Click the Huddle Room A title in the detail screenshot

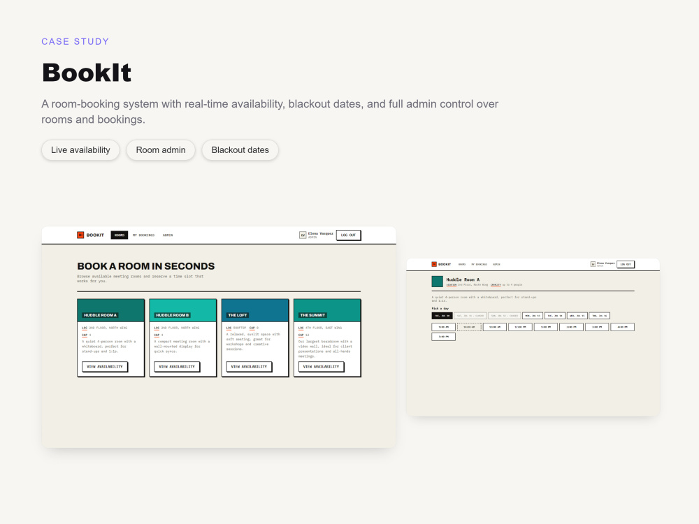coord(463,280)
